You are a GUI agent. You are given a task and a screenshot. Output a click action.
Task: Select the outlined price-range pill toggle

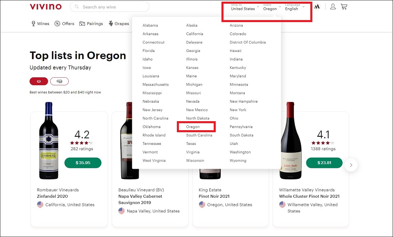pyautogui.click(x=59, y=81)
